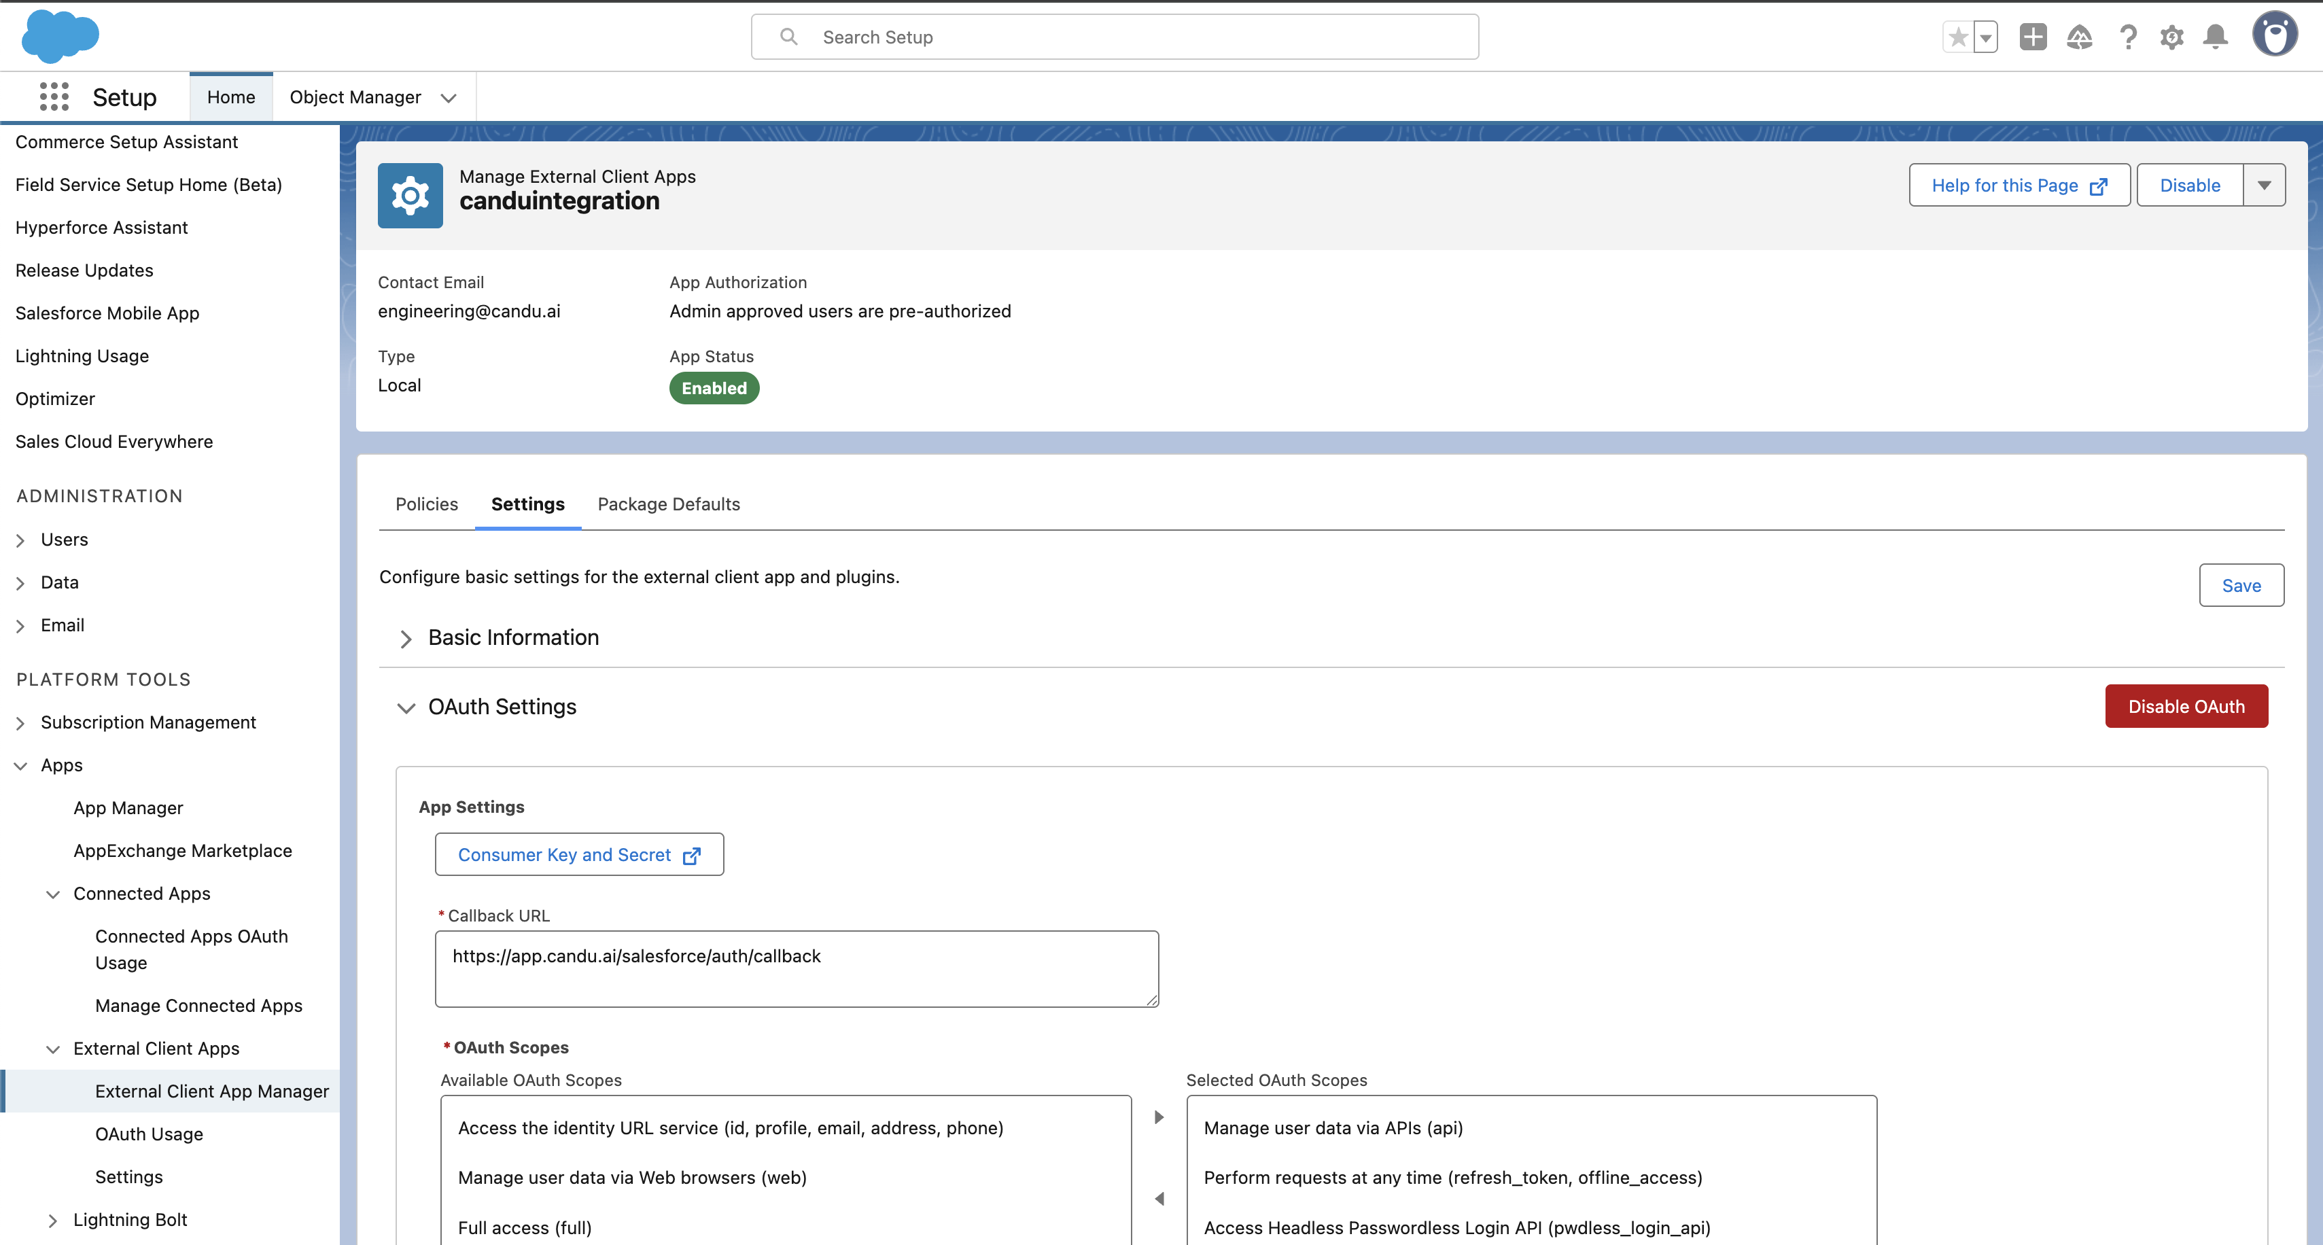Open the Trailhead guidance icon

pyautogui.click(x=2080, y=37)
